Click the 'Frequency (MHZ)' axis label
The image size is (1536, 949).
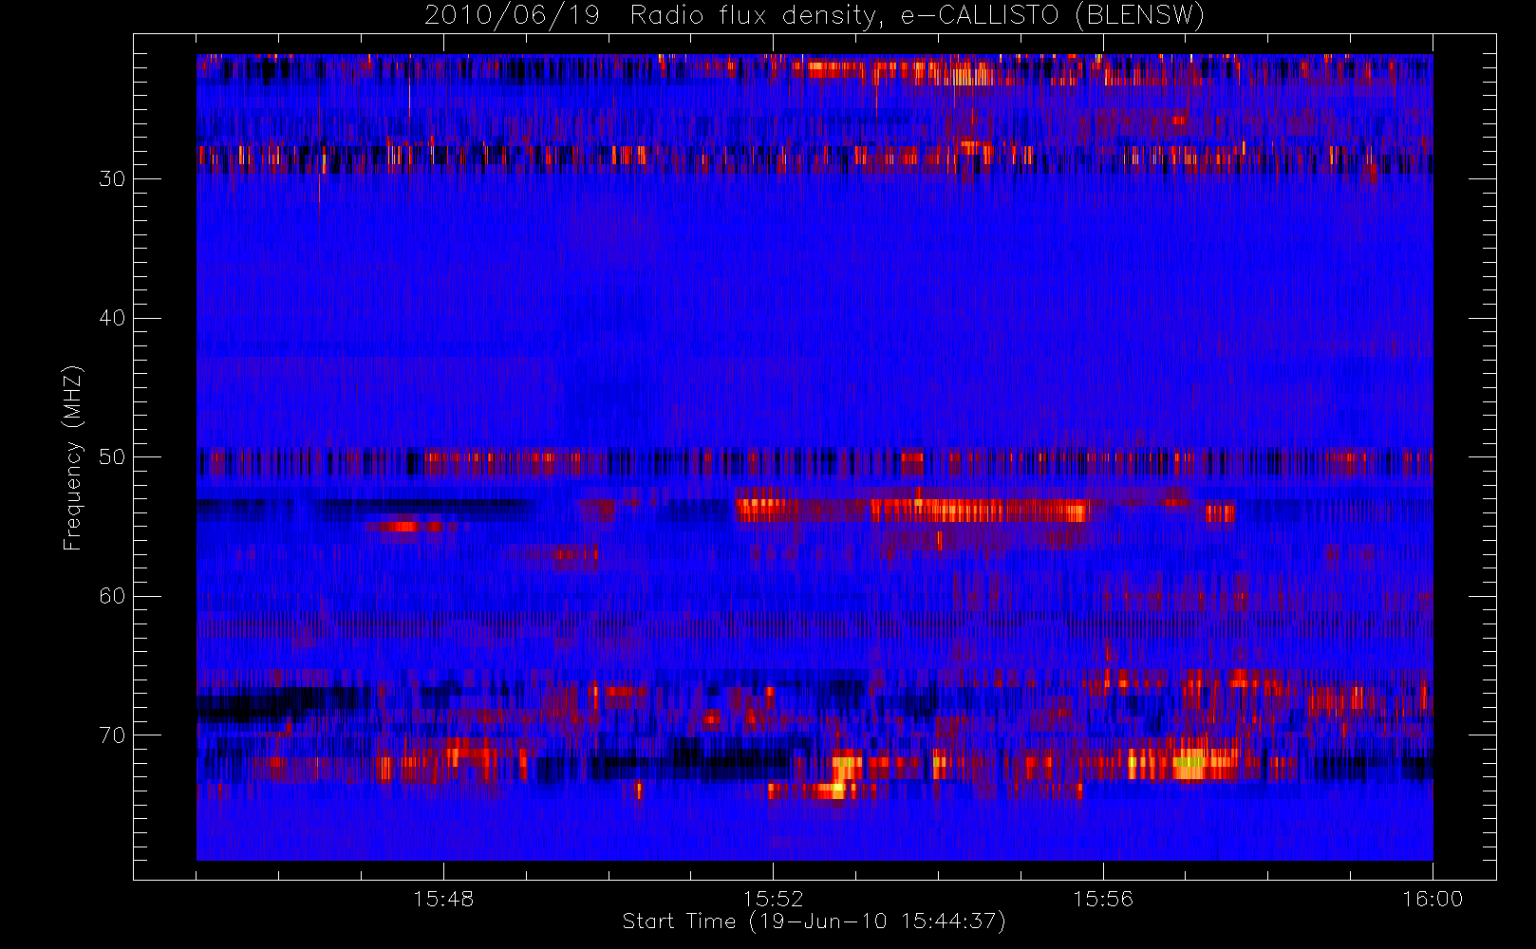coord(73,457)
